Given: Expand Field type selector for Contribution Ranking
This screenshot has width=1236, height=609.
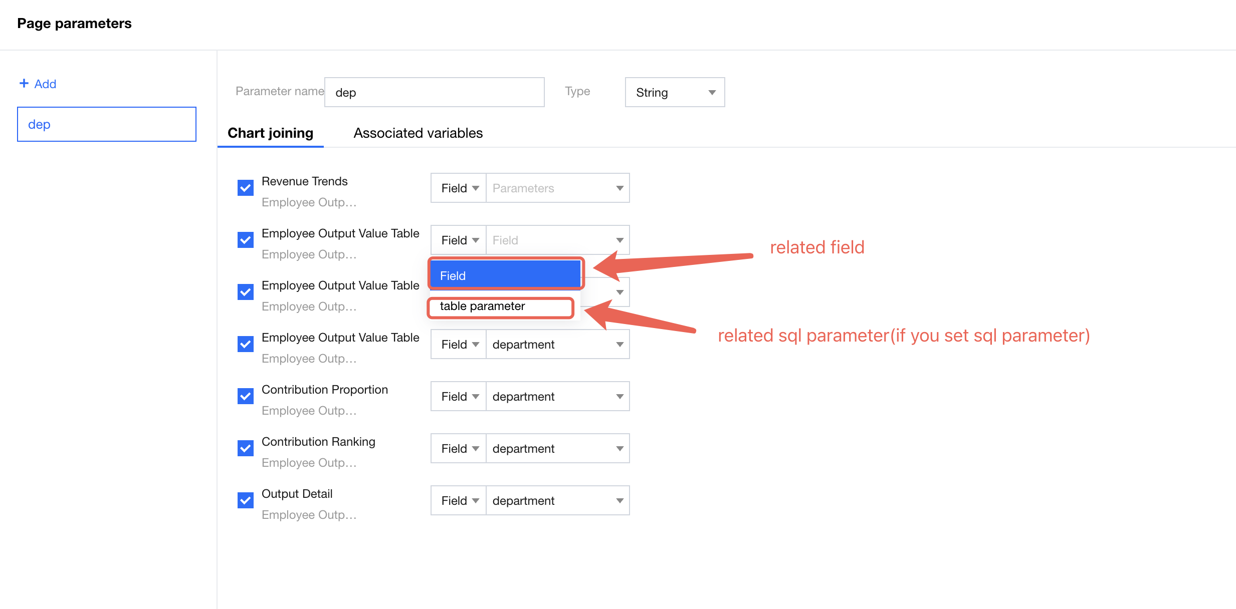Looking at the screenshot, I should tap(459, 449).
